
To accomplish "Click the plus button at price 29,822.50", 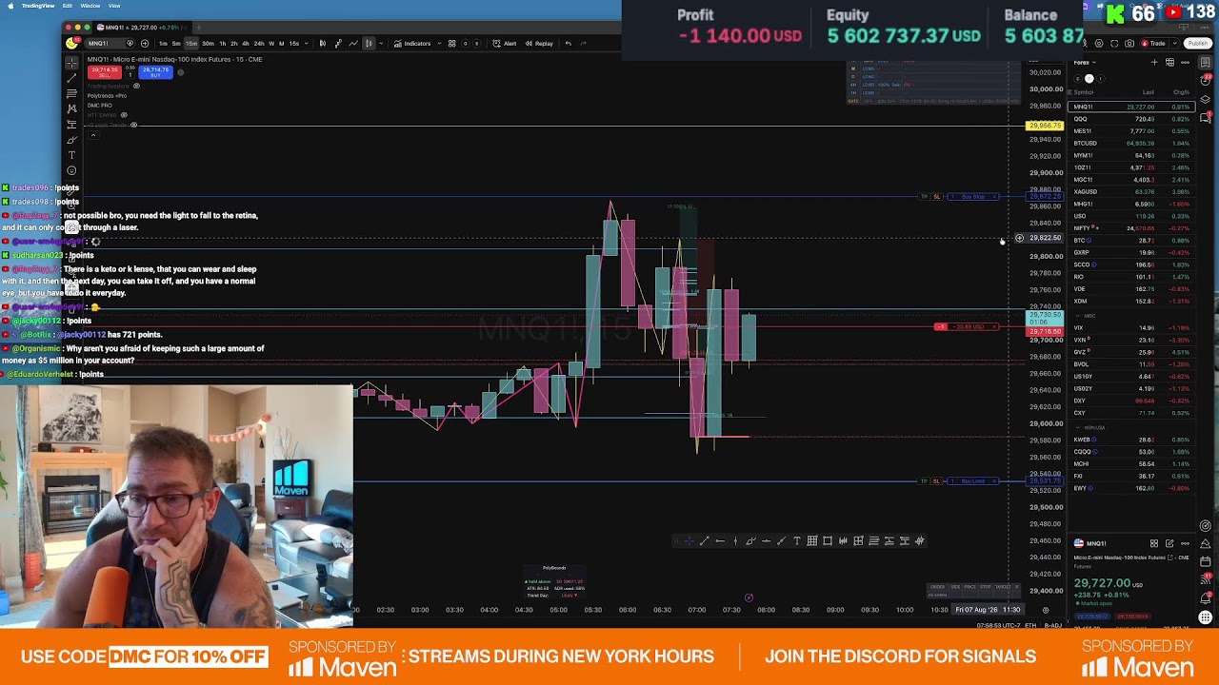I will pyautogui.click(x=1019, y=238).
